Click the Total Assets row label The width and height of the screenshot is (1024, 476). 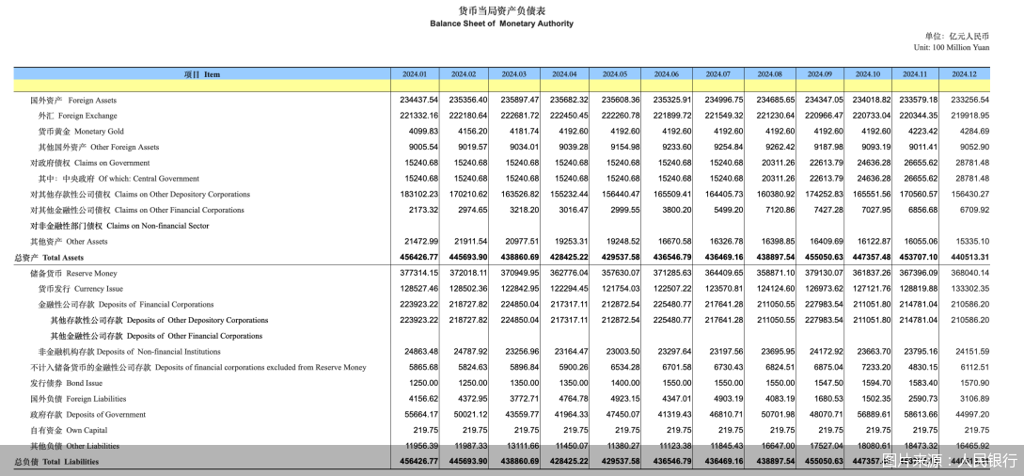[x=49, y=258]
